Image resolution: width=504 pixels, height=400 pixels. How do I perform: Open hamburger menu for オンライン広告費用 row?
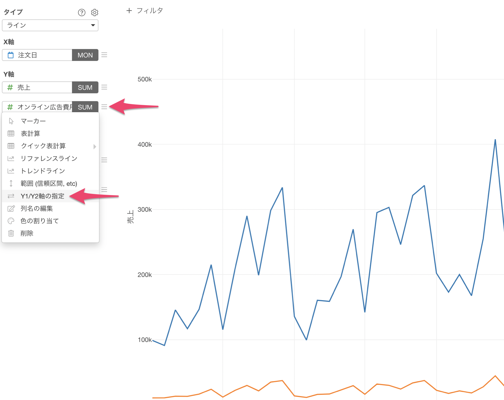click(x=104, y=107)
